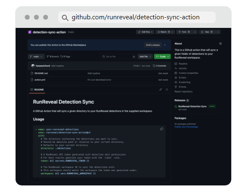Click the star icon beside 0 stars
The height and width of the screenshot is (194, 246).
[176, 78]
